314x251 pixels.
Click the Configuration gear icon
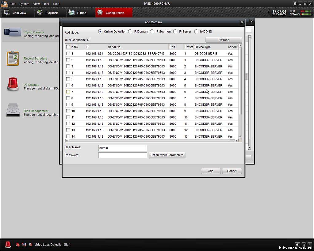pos(100,12)
